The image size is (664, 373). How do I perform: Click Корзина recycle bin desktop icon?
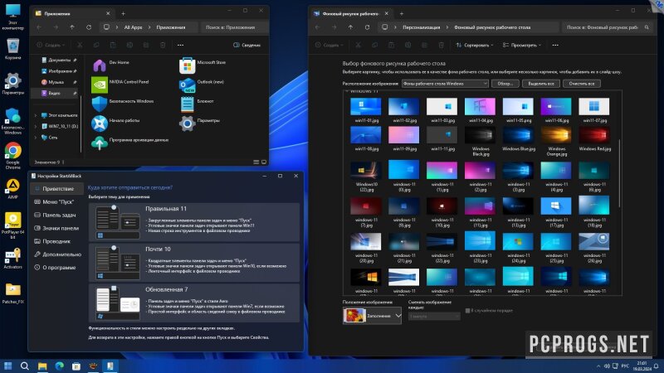[12, 49]
